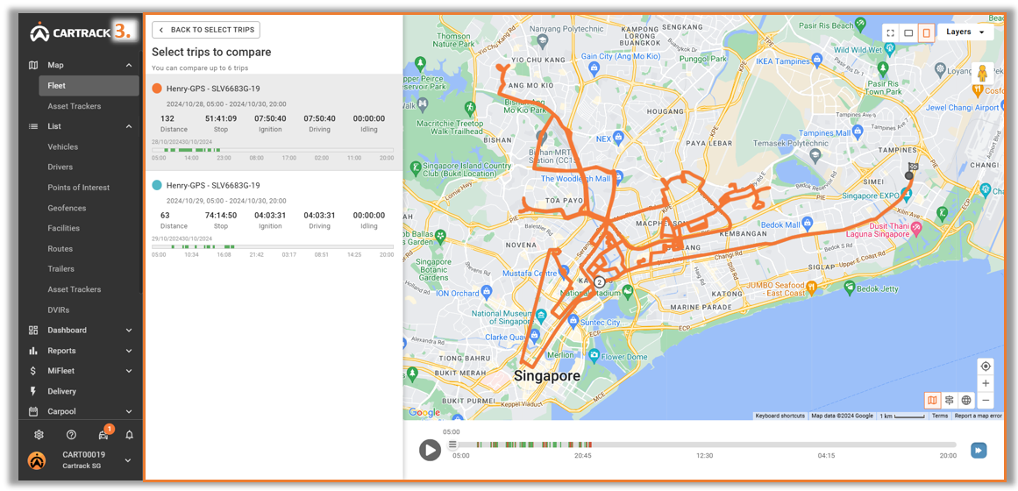The width and height of the screenshot is (1018, 491).
Task: Play the trip replay
Action: [x=430, y=450]
